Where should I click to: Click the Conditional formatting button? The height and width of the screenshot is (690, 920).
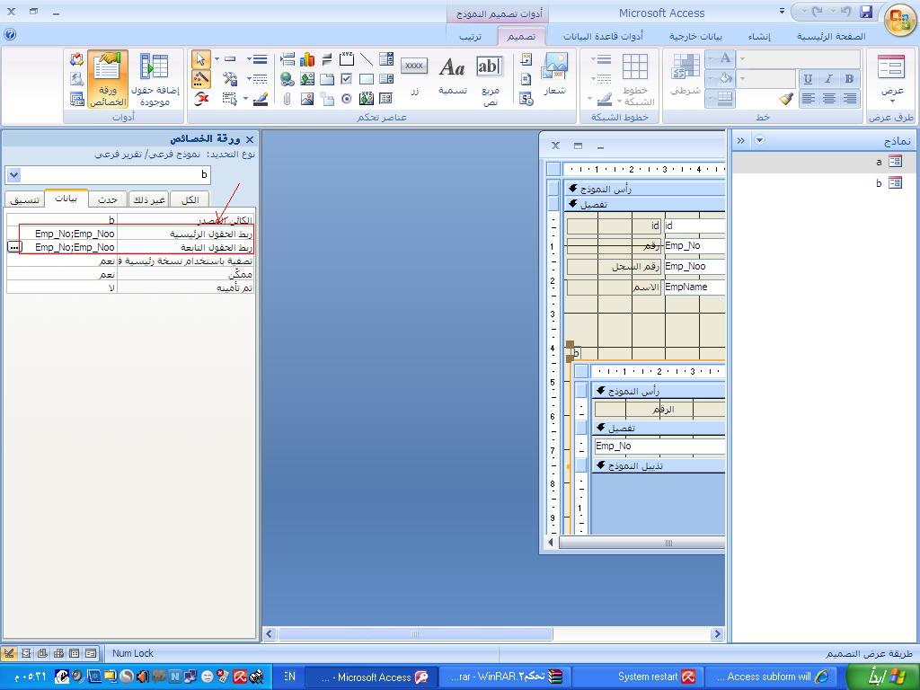(685, 74)
